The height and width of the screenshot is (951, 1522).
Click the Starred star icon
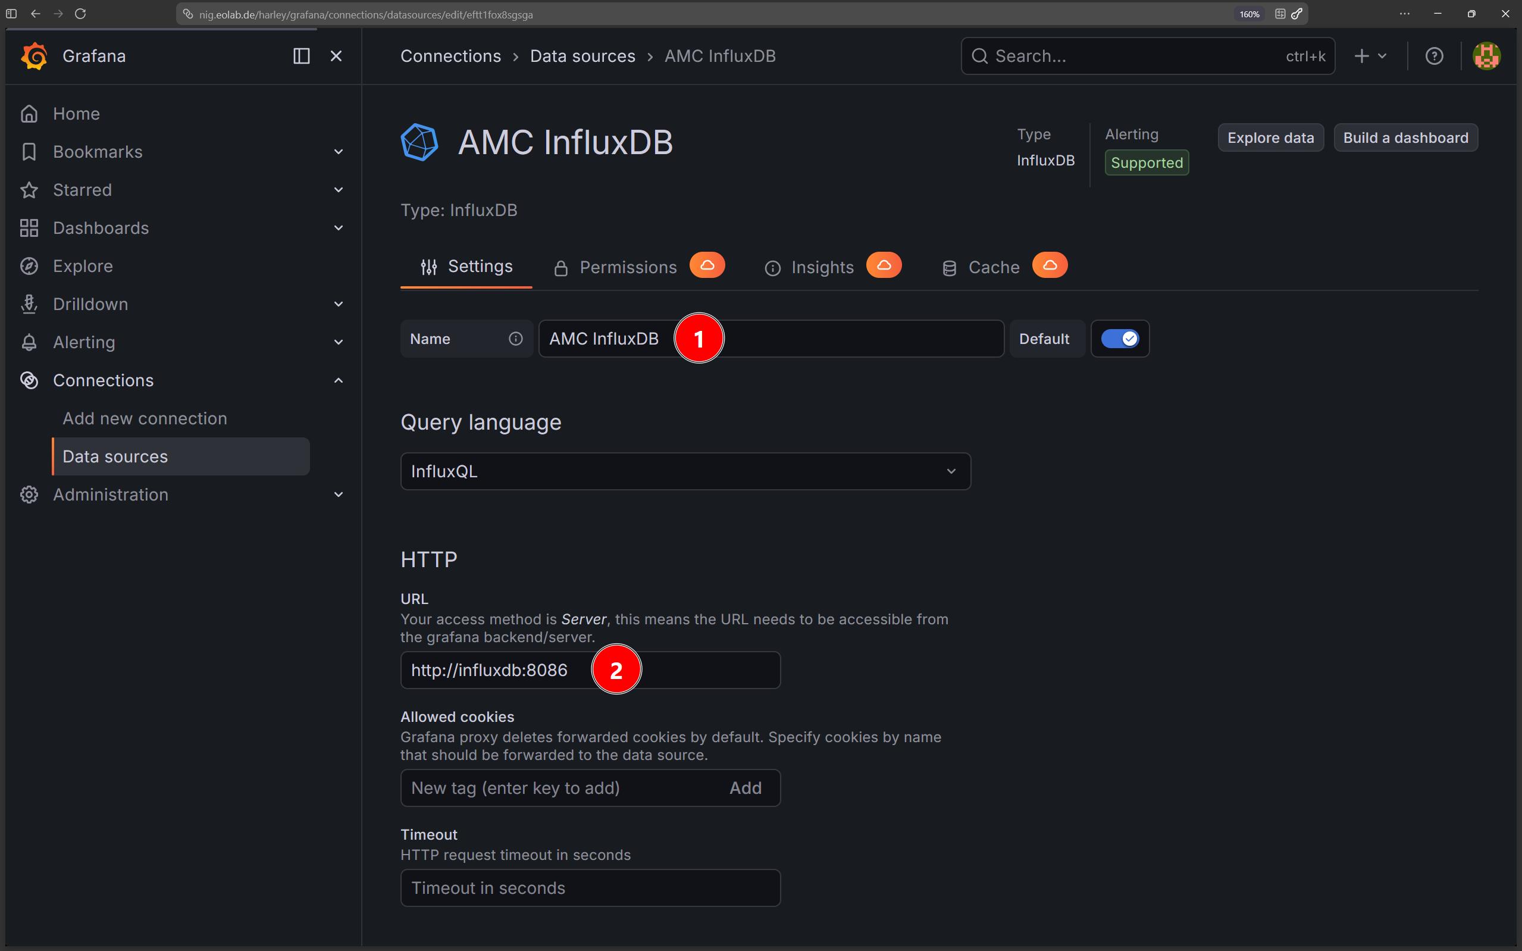click(29, 190)
